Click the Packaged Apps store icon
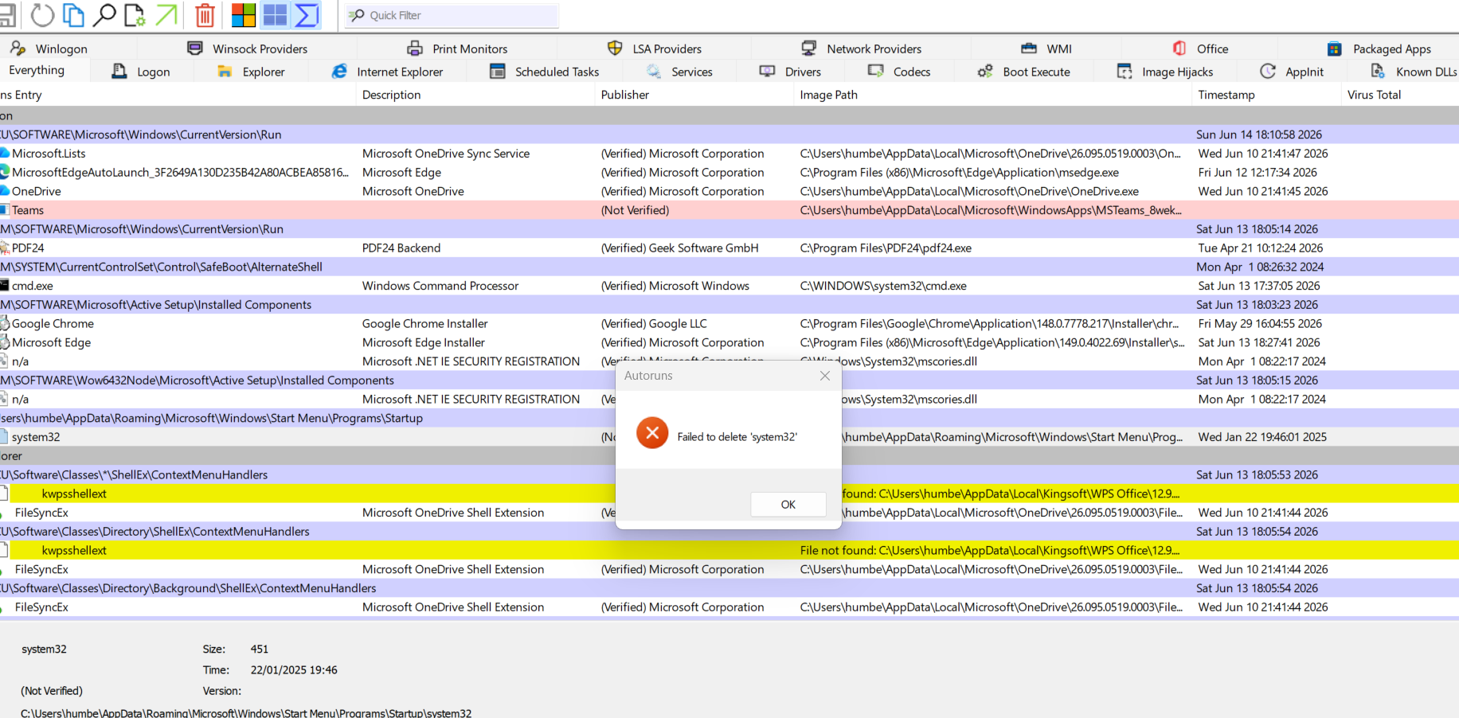This screenshot has height=718, width=1459. [x=1335, y=49]
